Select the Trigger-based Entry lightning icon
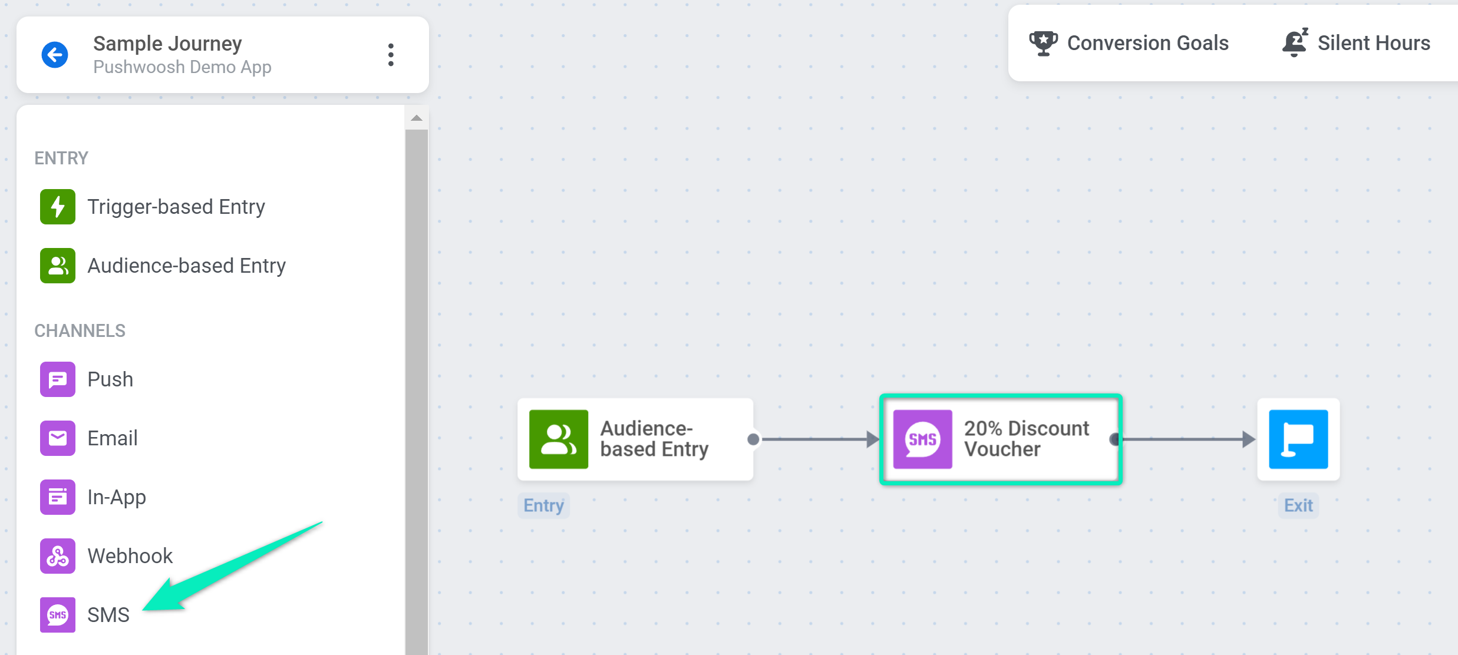1458x655 pixels. (58, 207)
